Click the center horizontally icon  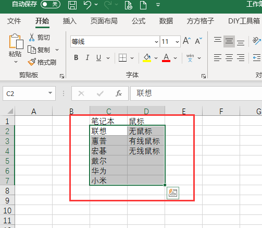pyautogui.click(x=229, y=57)
